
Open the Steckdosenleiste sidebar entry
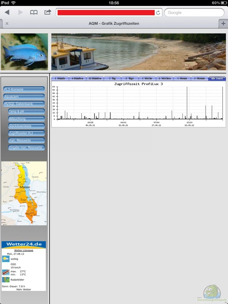(x=26, y=126)
